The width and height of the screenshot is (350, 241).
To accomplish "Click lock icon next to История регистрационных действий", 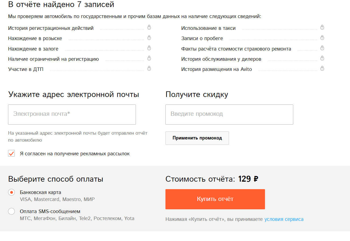I will coord(149,27).
